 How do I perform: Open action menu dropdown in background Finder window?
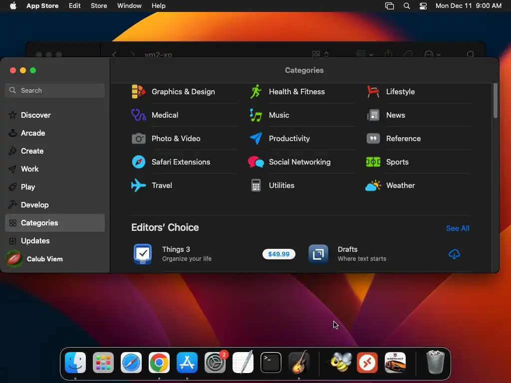(433, 54)
